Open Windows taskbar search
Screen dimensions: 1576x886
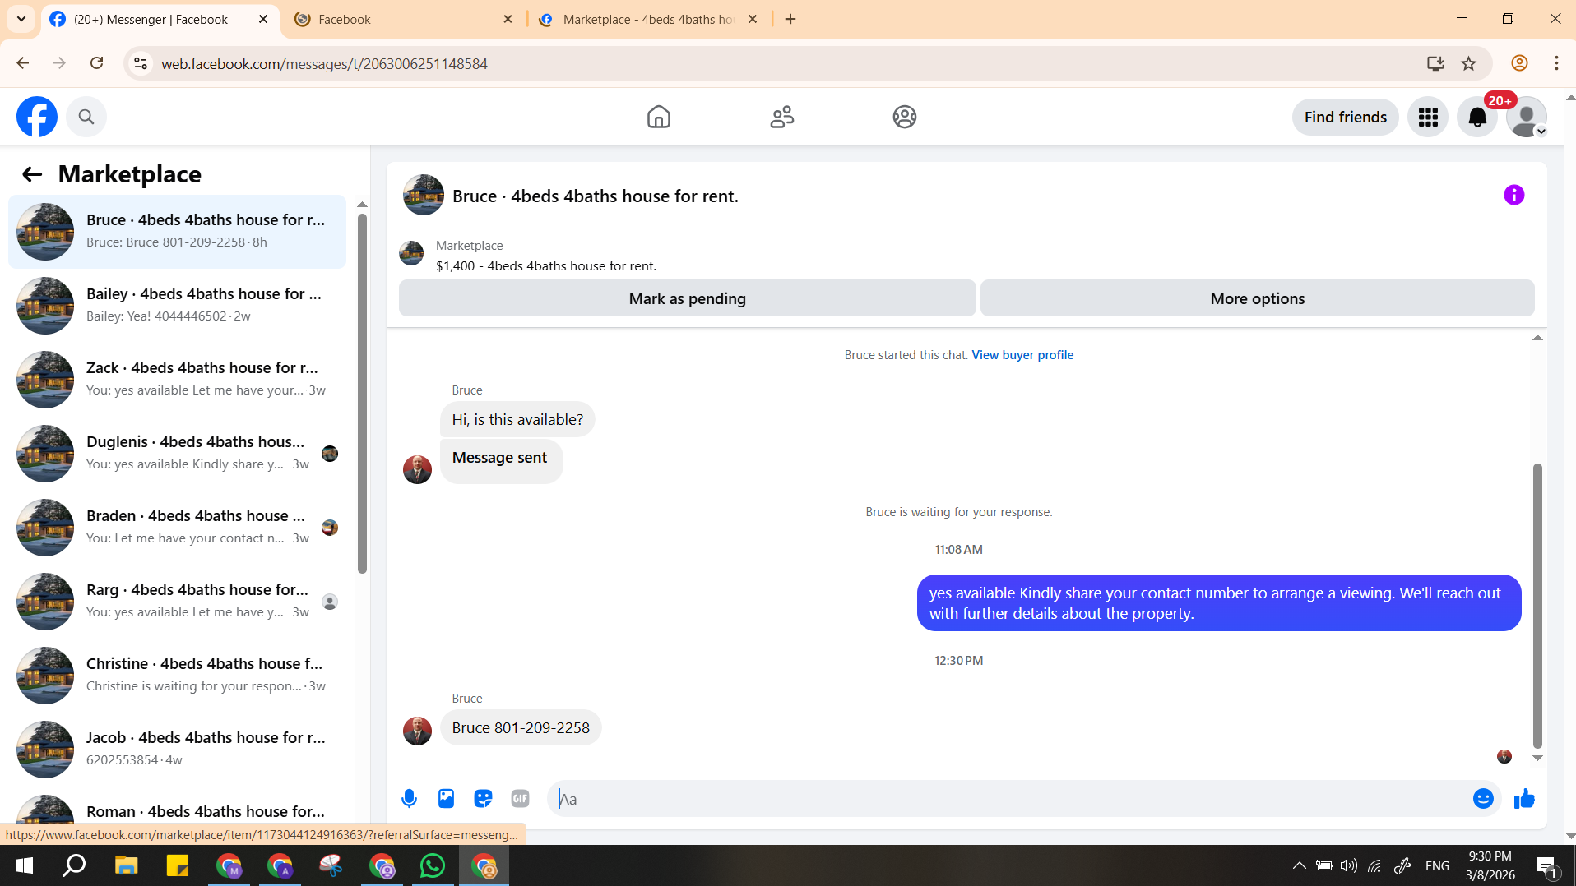coord(75,865)
